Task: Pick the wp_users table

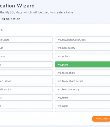Action: pyautogui.click(x=82, y=106)
